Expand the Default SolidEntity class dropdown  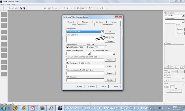[114, 53]
